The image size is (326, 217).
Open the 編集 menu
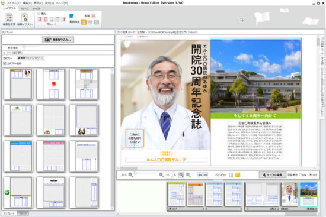[x=27, y=3]
